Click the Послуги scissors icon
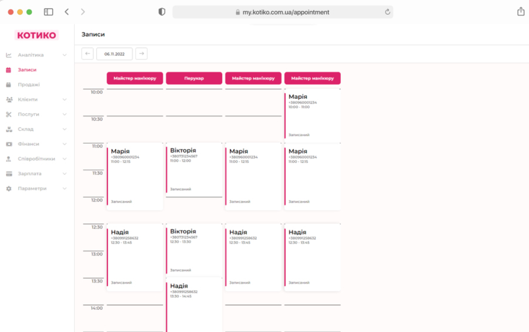 click(9, 114)
